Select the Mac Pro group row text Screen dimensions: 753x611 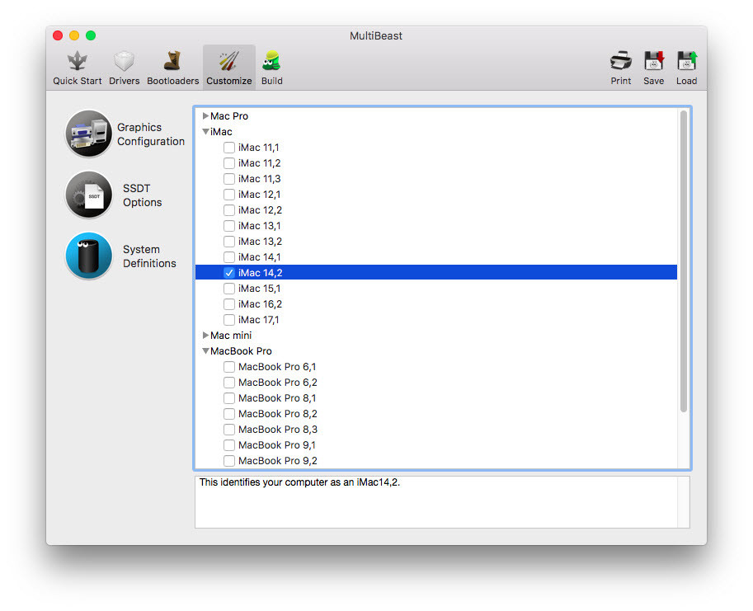click(229, 116)
